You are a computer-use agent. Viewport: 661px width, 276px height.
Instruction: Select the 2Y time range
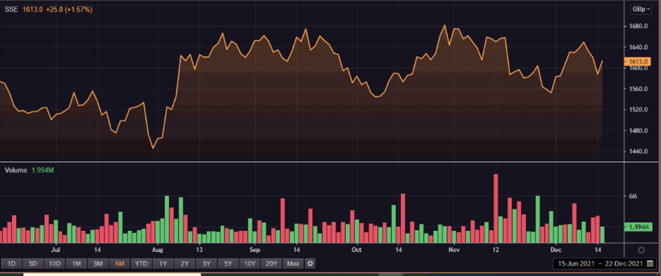[x=185, y=264]
